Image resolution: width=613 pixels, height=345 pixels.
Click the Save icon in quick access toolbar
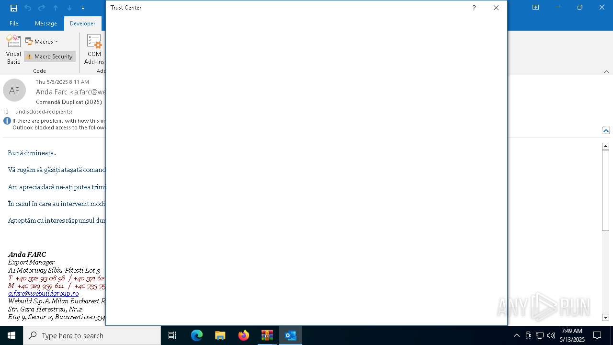(x=14, y=8)
